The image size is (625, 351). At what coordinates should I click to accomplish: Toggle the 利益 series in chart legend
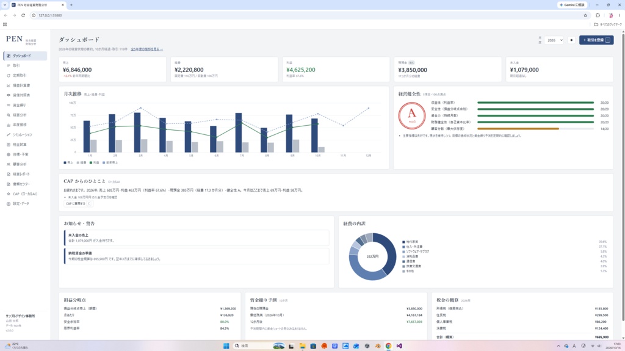click(x=95, y=163)
